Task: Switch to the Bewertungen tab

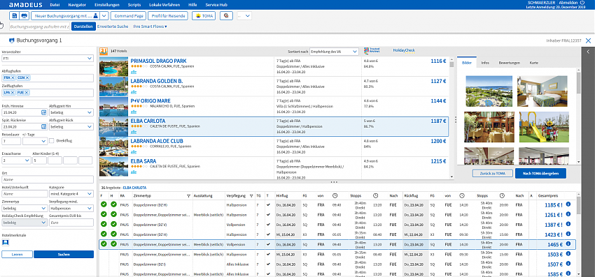Action: point(509,63)
